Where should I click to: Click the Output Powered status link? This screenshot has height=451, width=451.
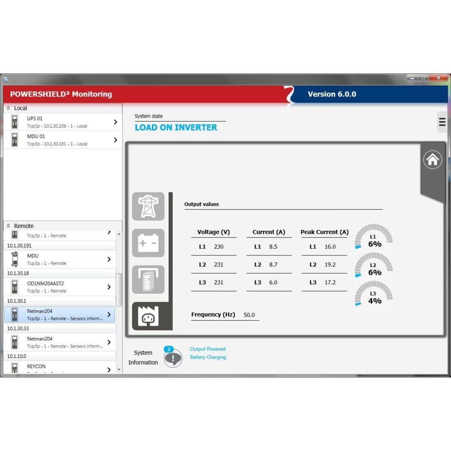(x=208, y=349)
